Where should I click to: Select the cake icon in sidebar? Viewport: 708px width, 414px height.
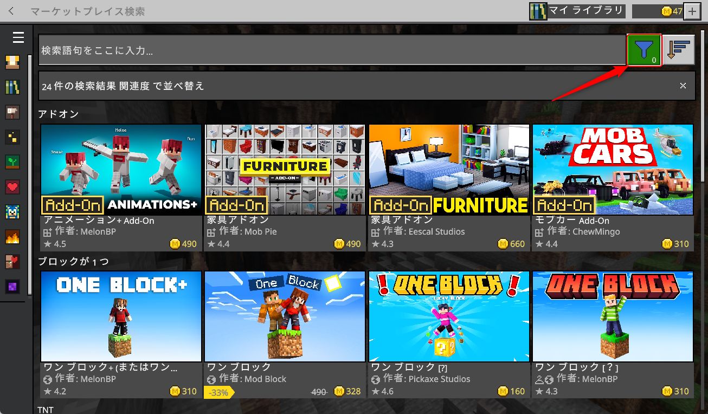(x=12, y=62)
